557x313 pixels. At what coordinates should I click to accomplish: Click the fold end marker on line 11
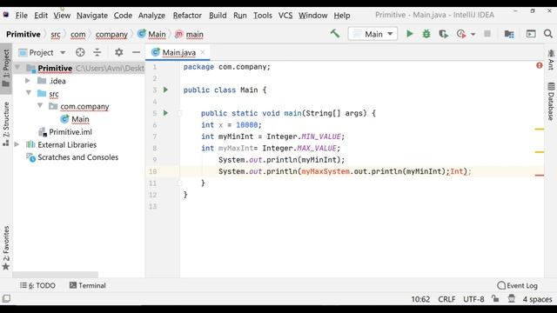click(179, 183)
